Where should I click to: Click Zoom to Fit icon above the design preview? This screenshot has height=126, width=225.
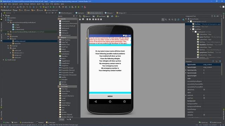(x=163, y=20)
